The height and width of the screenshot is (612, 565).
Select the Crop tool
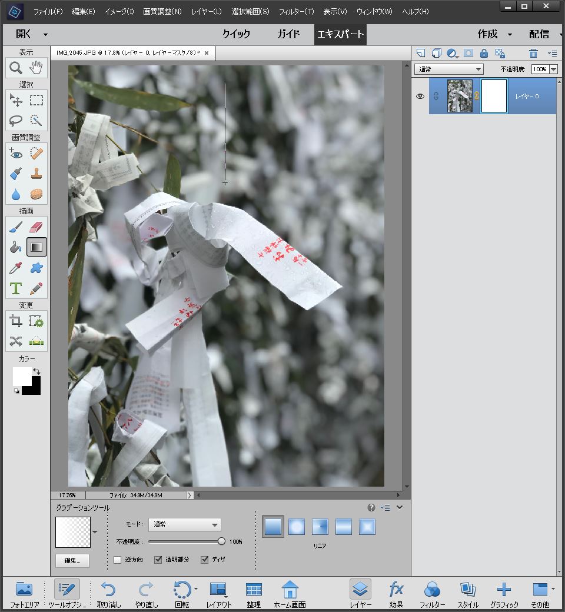point(16,321)
